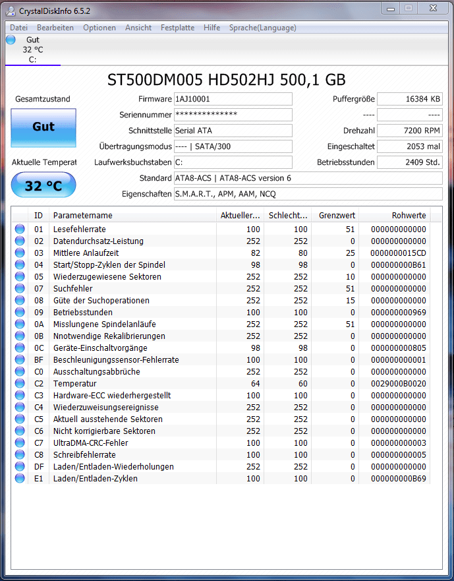Click status orb of Geräte-Einschaltvorgänge row
Viewport: 454px width, 581px height.
[20, 348]
